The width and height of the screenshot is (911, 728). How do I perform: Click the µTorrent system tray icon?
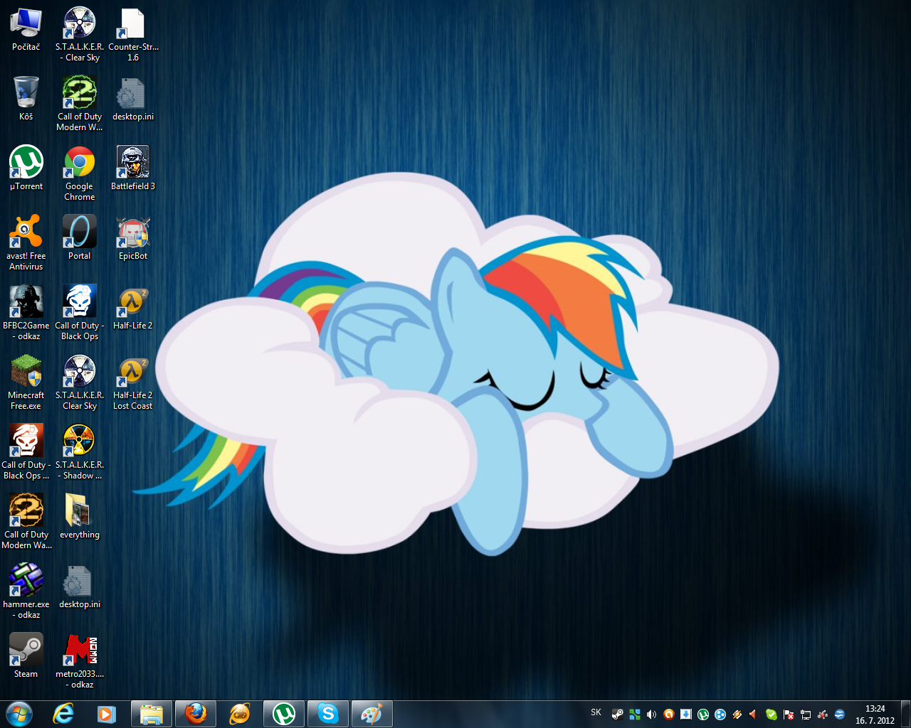click(x=703, y=714)
